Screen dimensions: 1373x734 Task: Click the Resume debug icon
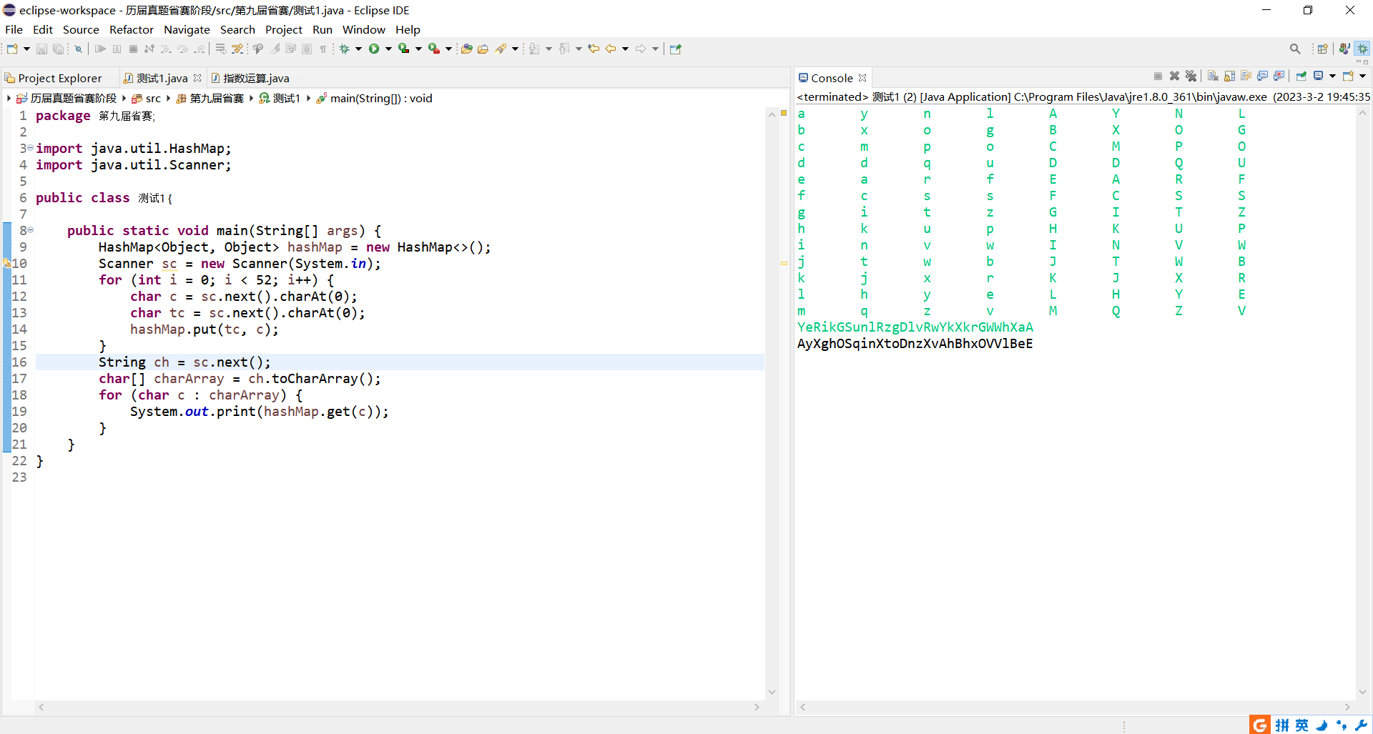click(x=100, y=49)
